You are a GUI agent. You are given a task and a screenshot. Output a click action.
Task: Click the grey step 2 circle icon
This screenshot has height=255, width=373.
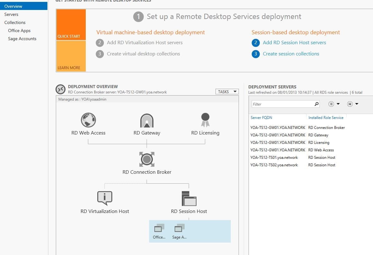(100, 43)
